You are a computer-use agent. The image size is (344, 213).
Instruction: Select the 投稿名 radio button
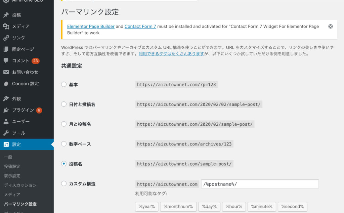(x=64, y=164)
